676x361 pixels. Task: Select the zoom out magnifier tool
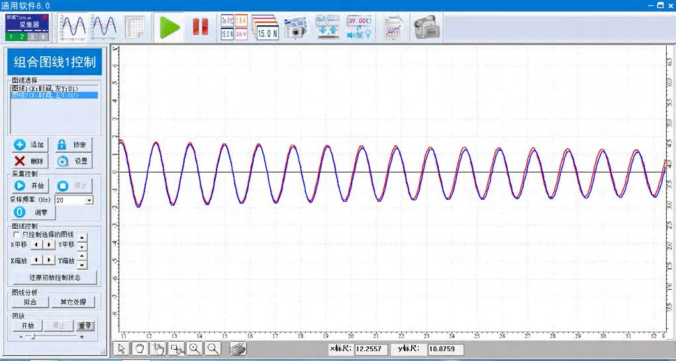(213, 349)
